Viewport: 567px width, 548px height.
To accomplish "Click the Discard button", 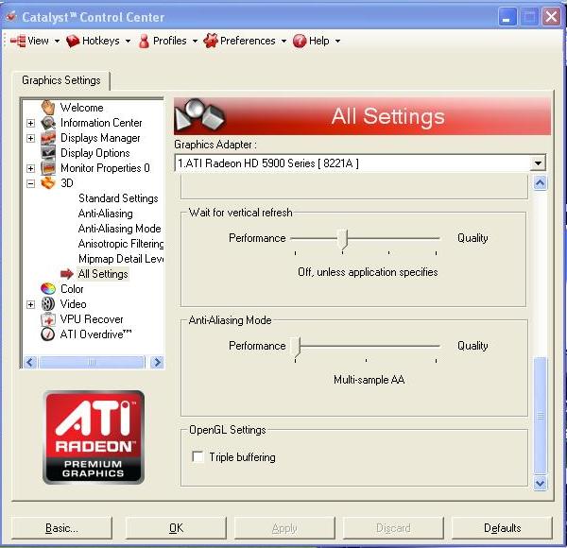I will click(393, 528).
